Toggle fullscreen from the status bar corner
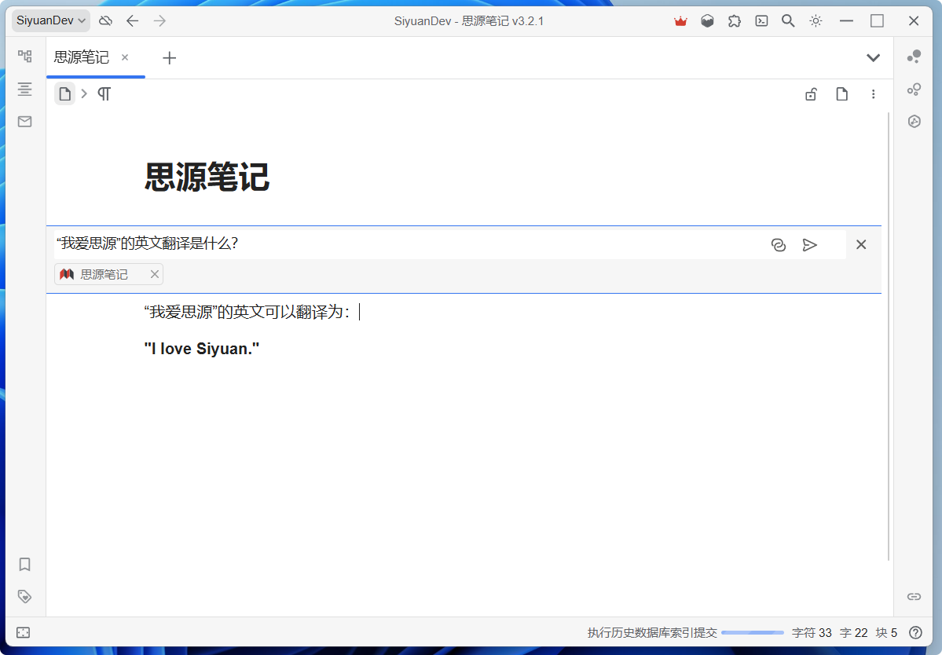The image size is (942, 655). click(24, 632)
